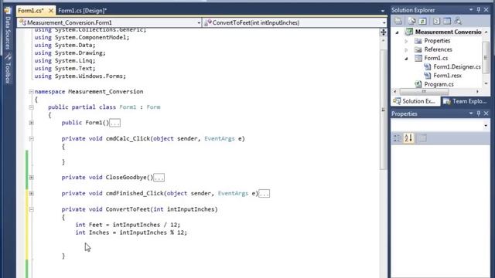Image resolution: width=495 pixels, height=278 pixels.
Task: Select Form1.resx in Solution Explorer
Action: pos(447,76)
